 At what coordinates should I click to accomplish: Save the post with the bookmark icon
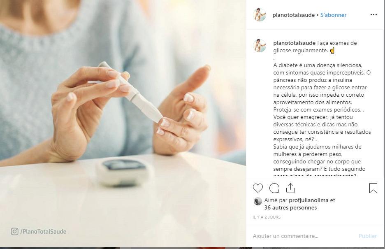tap(373, 188)
